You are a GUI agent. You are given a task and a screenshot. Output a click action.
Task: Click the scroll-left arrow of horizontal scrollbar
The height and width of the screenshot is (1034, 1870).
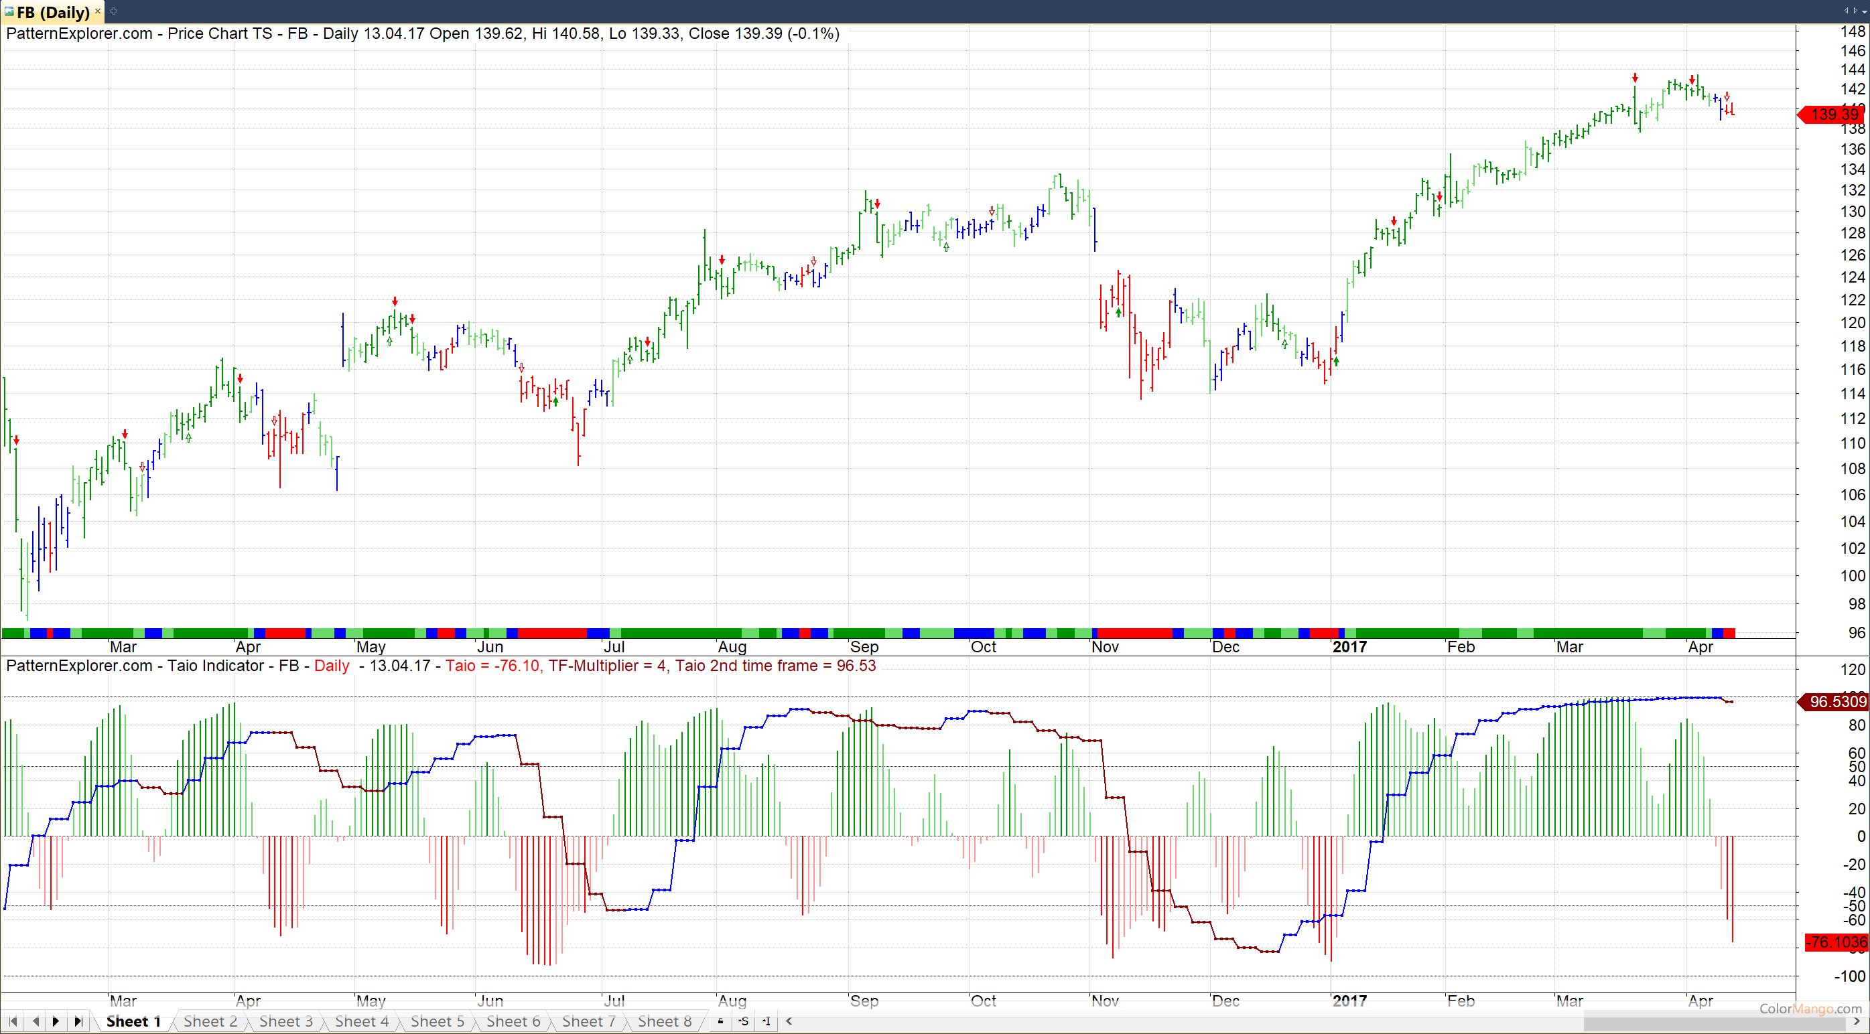coord(789,1022)
